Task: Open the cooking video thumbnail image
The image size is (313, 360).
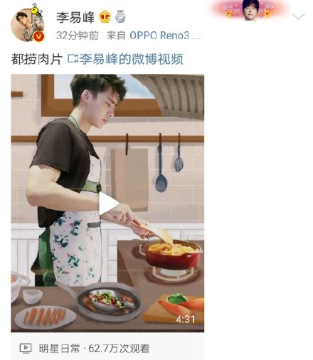Action: (107, 203)
